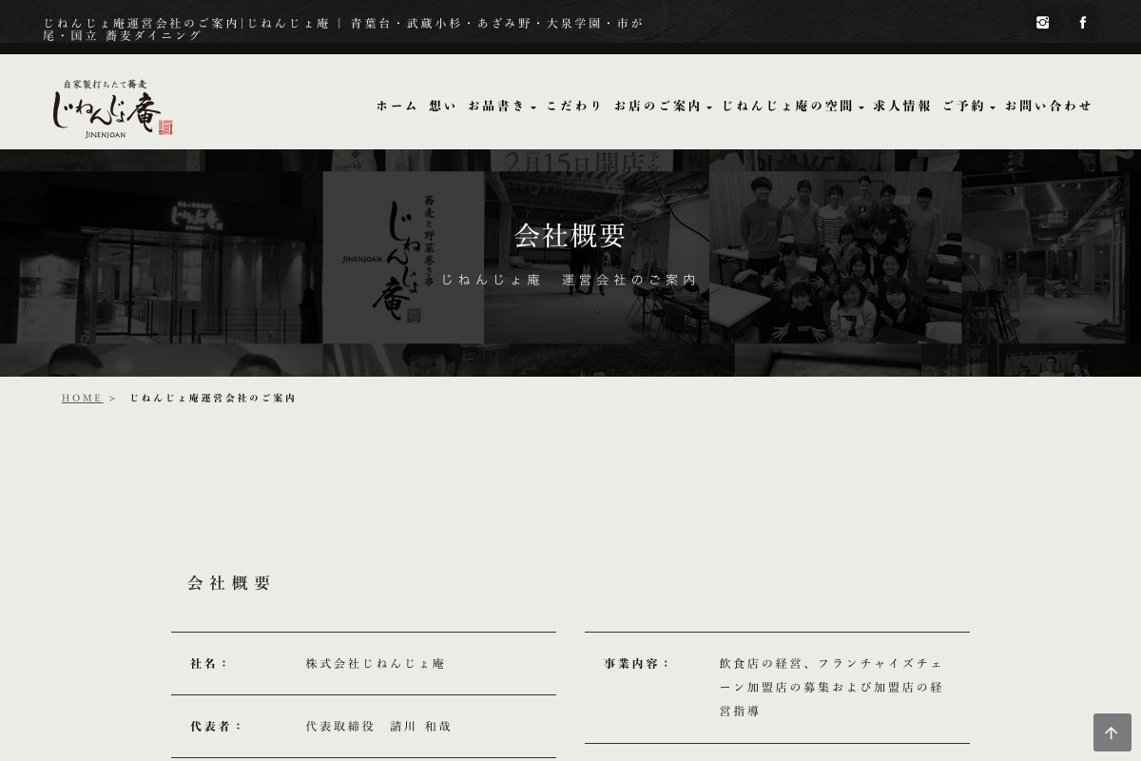Viewport: 1141px width, 761px height.
Task: Expand the じねんじょ庵の空間 dropdown menu
Action: [x=793, y=106]
